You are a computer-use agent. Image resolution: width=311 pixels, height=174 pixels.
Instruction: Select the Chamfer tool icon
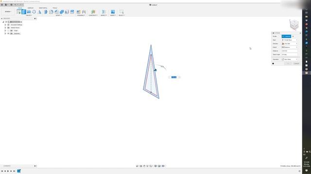tap(56, 12)
